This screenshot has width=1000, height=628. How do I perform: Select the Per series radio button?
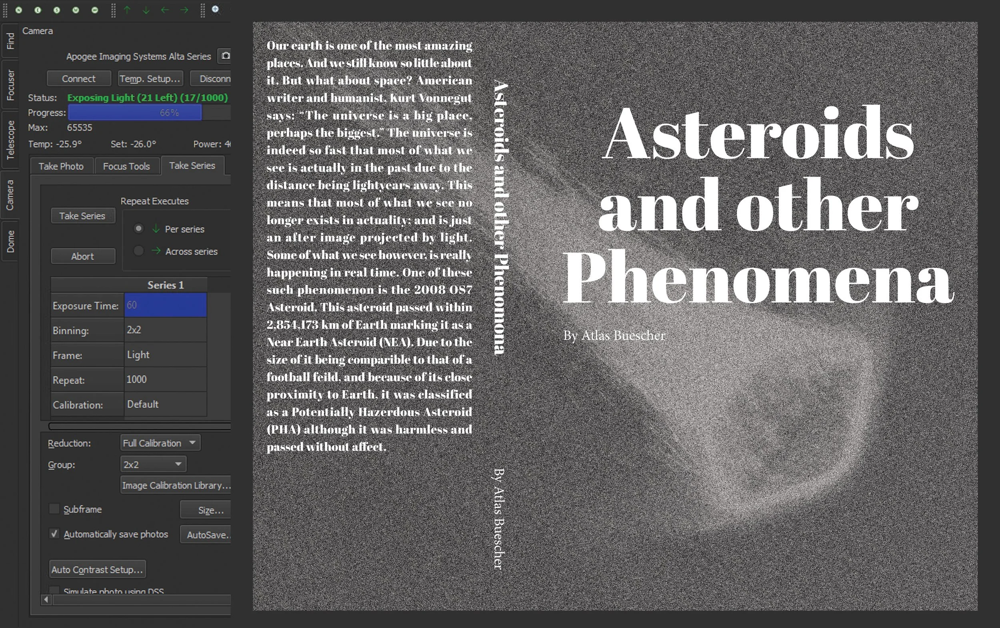139,228
